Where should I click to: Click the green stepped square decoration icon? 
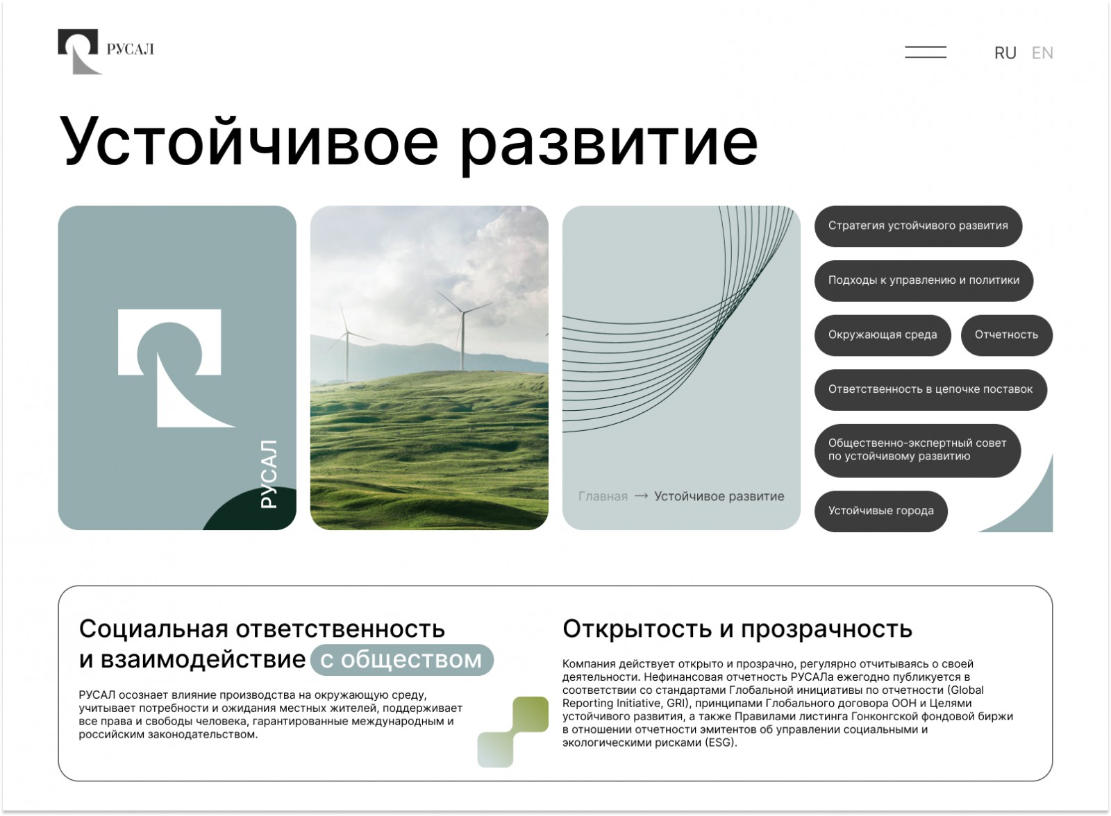click(512, 732)
